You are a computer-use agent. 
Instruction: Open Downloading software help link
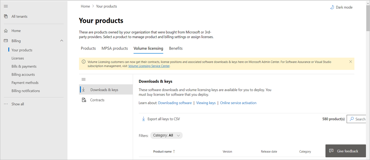175,103
